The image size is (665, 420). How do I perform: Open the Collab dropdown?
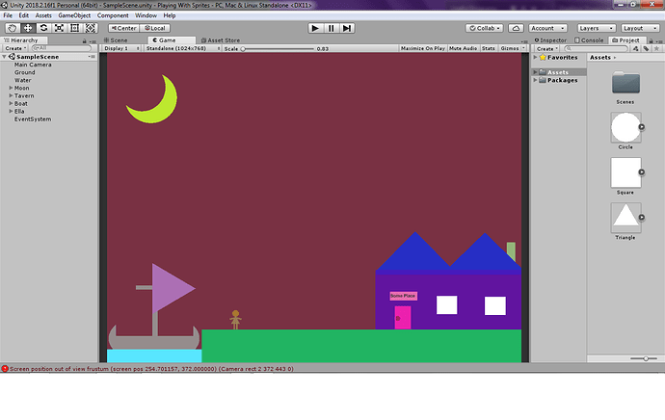coord(485,28)
